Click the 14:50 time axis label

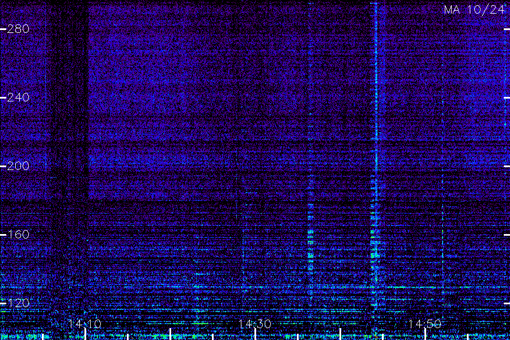425,324
